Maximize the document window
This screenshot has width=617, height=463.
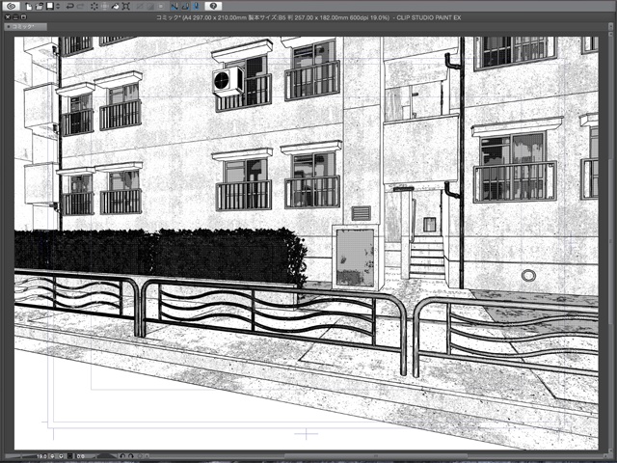23,17
